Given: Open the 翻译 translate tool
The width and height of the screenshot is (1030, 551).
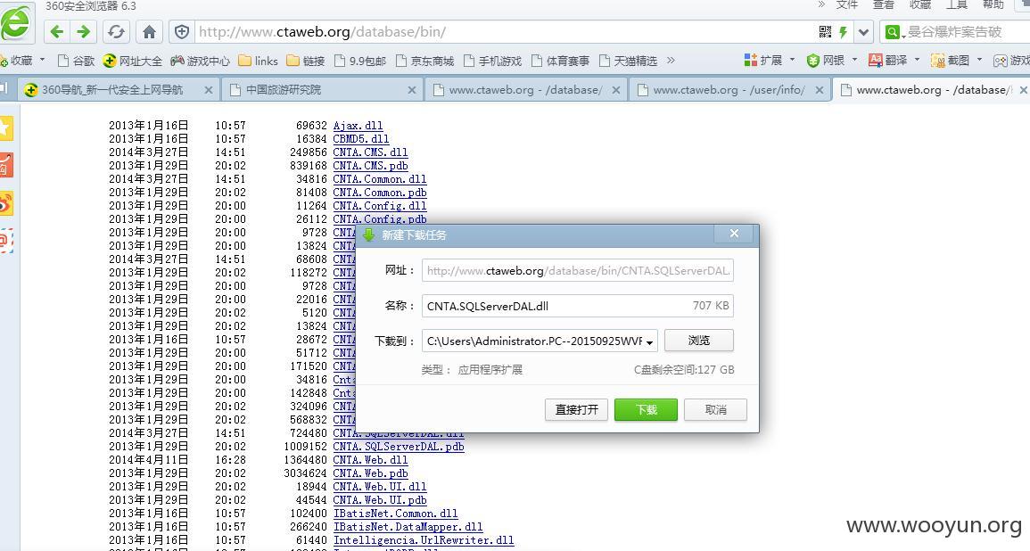Looking at the screenshot, I should coord(888,61).
